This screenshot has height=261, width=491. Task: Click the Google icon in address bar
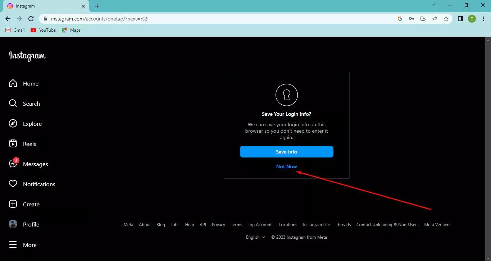(x=400, y=19)
